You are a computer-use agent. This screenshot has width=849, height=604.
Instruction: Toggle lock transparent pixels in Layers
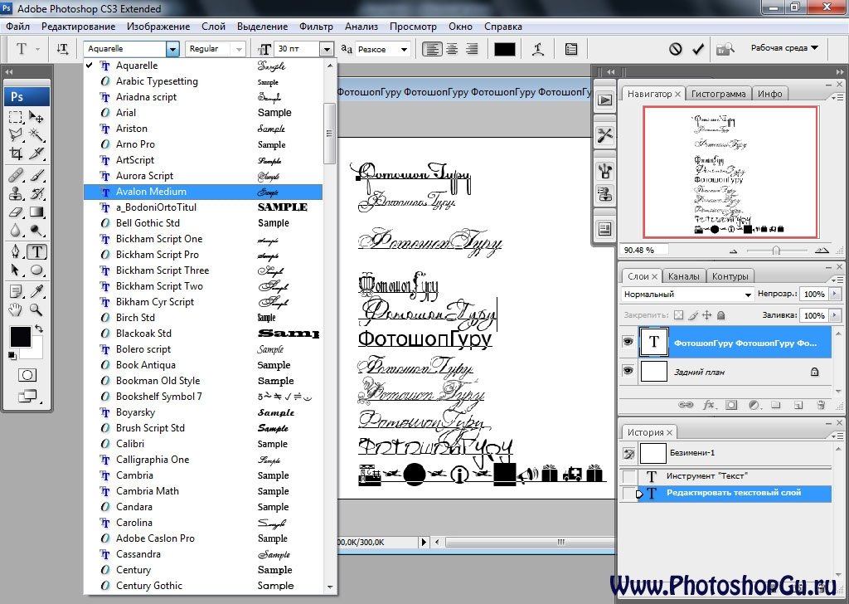pos(678,315)
